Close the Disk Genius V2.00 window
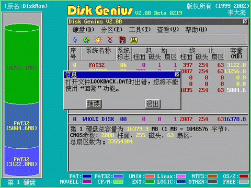Viewport: 251px width, 188px height. [245, 22]
